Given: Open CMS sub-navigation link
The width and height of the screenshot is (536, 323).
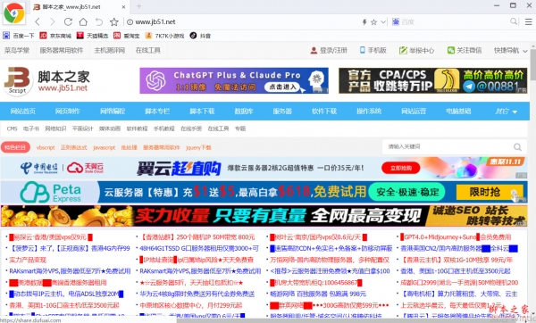Looking at the screenshot, I should click(12, 128).
